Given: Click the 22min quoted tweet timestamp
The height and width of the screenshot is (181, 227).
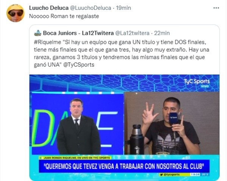Looking at the screenshot, I should point(162,33).
